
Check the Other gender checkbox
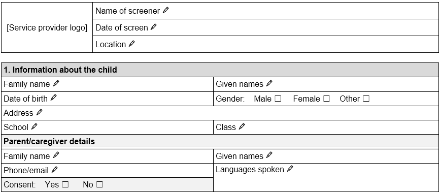pos(366,99)
